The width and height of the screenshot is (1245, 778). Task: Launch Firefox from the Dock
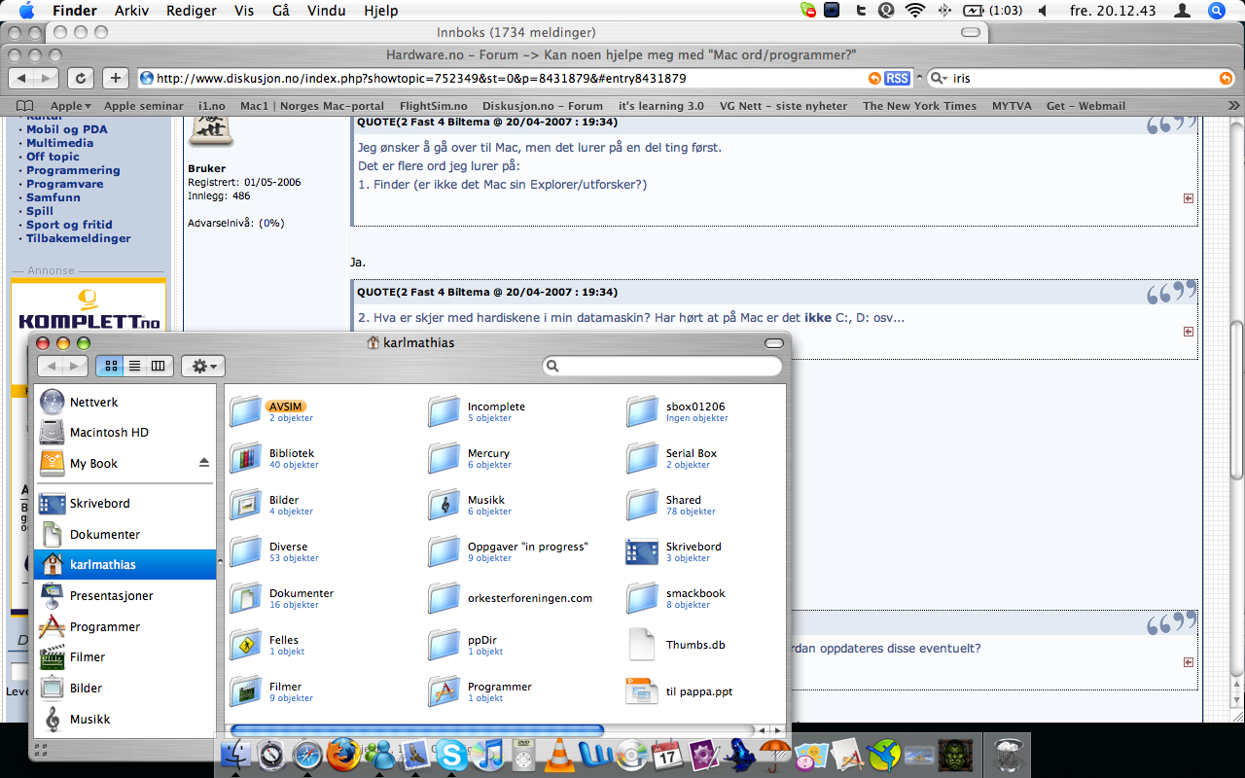(x=342, y=754)
